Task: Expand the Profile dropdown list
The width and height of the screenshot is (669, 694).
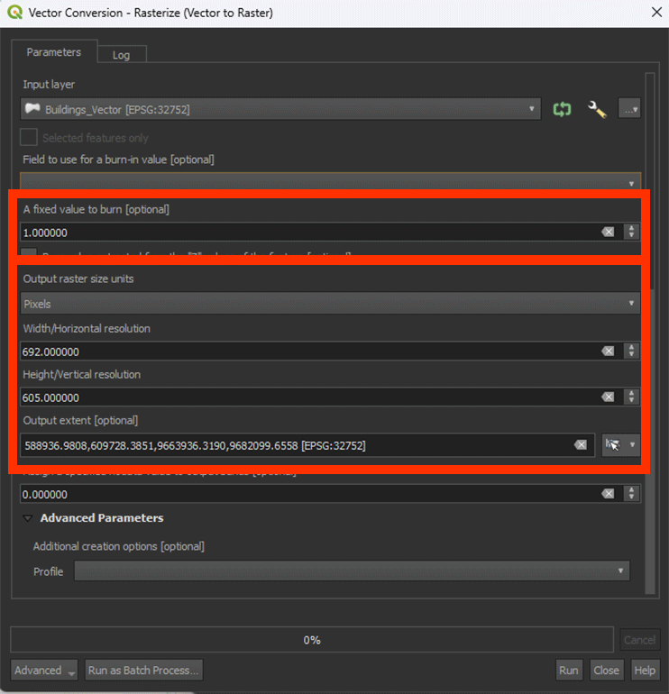Action: click(x=352, y=571)
